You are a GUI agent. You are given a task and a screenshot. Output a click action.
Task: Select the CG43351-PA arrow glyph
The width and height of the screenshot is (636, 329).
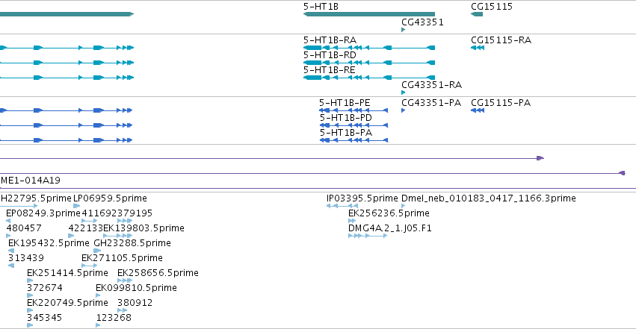403,110
